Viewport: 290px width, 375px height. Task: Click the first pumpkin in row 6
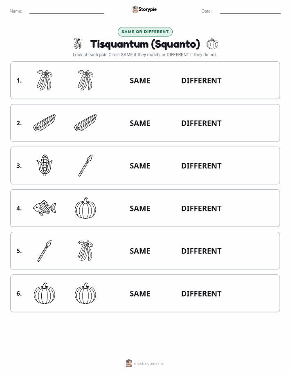click(x=45, y=294)
